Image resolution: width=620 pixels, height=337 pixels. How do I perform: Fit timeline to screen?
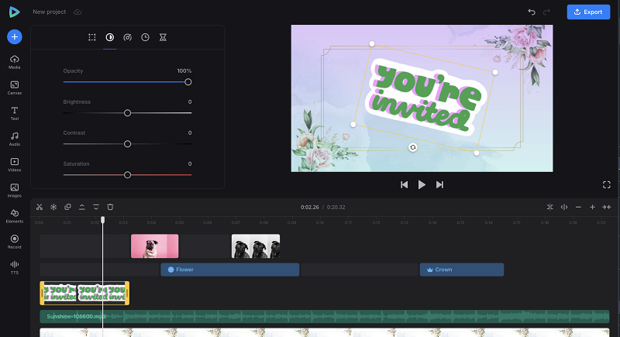point(607,207)
